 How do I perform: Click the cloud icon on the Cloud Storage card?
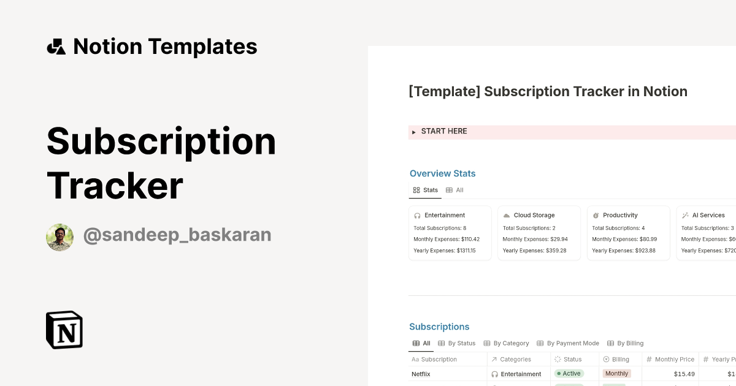pyautogui.click(x=506, y=215)
